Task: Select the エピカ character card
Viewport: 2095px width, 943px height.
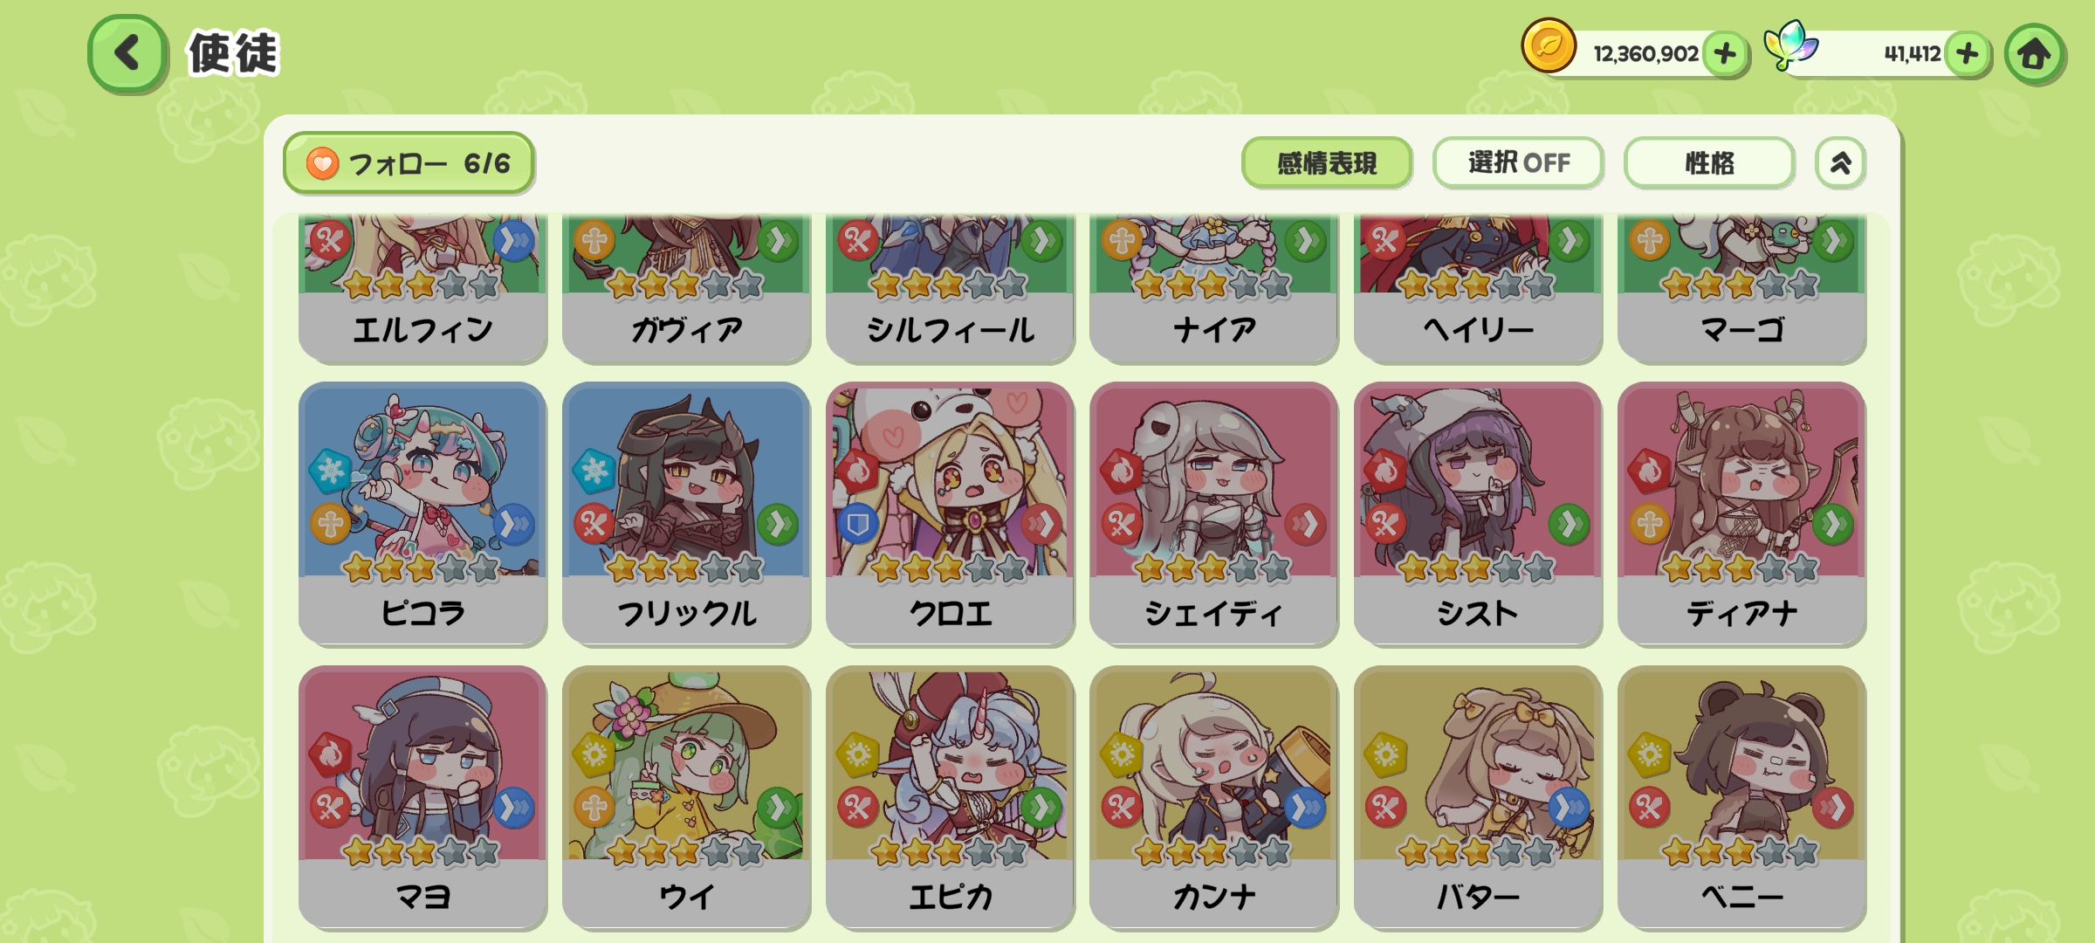Action: click(x=950, y=798)
